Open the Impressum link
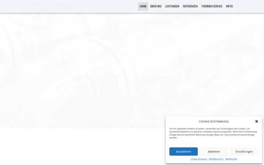Screen dimensions: 264x165 (231, 159)
